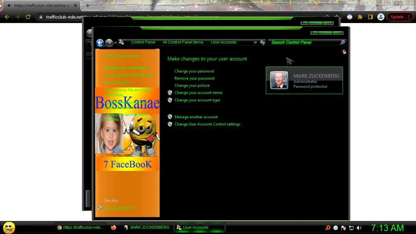This screenshot has width=416, height=234.
Task: Close the trafficclub Chrome tab
Action: pyautogui.click(x=75, y=6)
